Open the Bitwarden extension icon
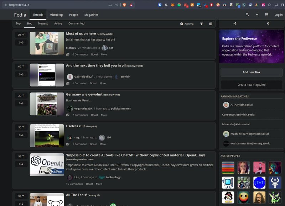The image size is (285, 206). (160, 5)
